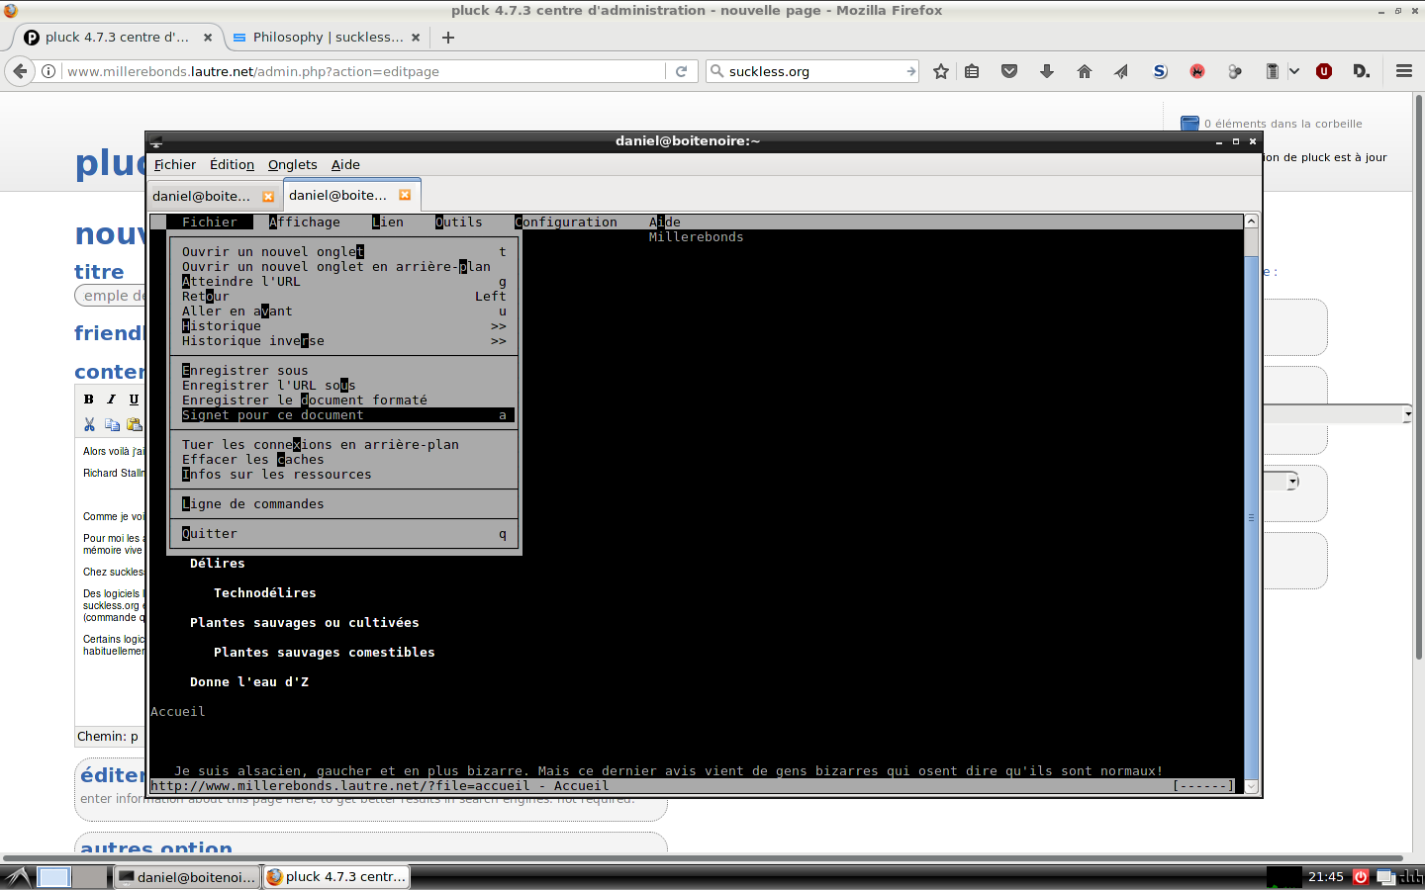1425x890 pixels.
Task: Open terminal Édition menu
Action: click(x=232, y=165)
